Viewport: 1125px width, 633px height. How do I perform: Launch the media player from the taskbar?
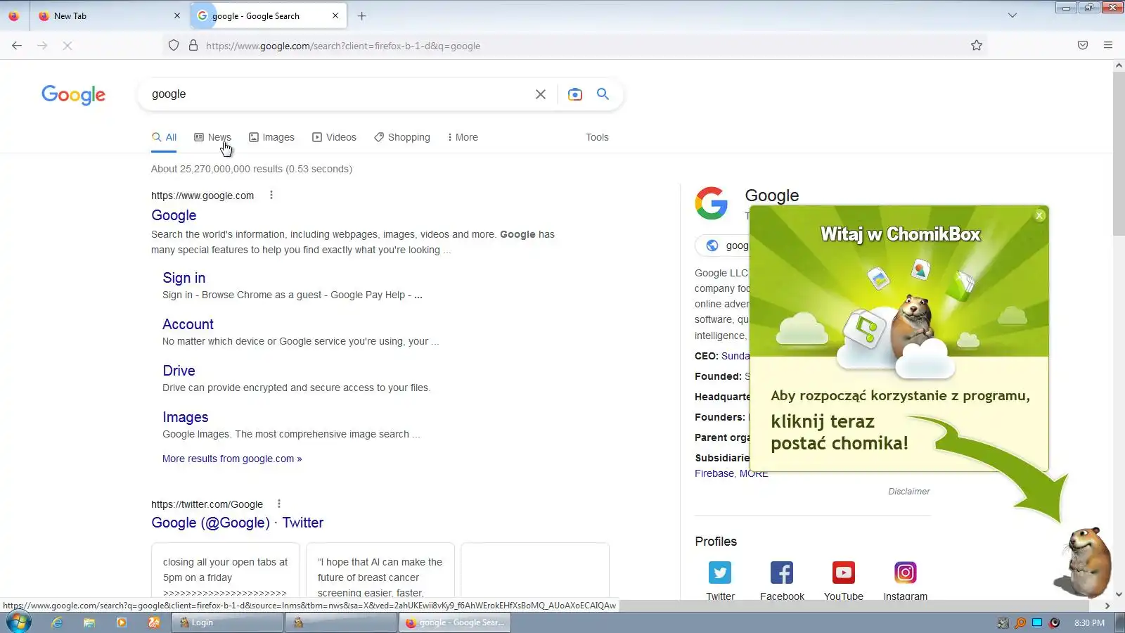click(122, 622)
